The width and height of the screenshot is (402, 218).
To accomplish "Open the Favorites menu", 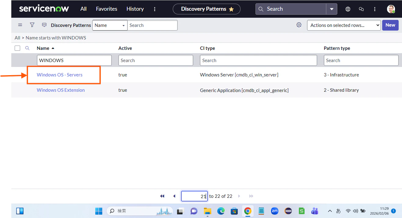I will point(107,9).
